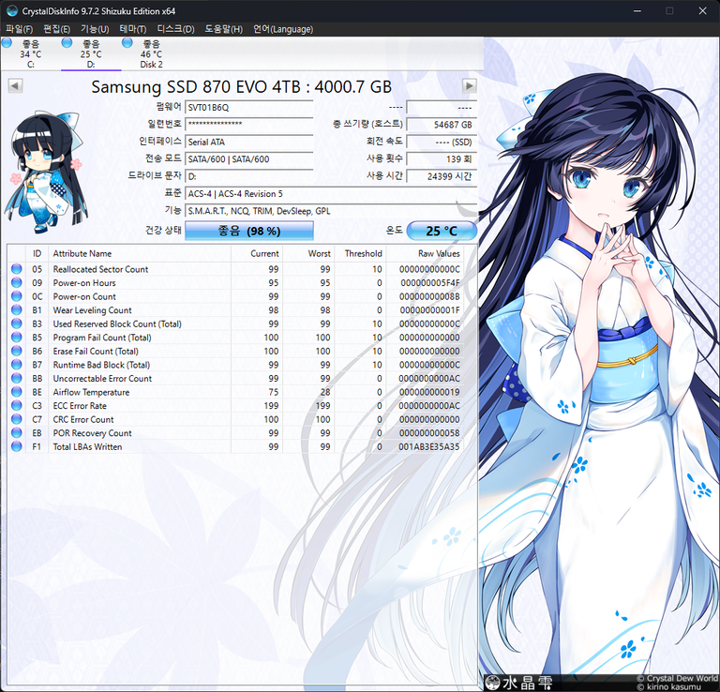Click the Attribute Name column header
Image resolution: width=720 pixels, height=692 pixels.
[x=140, y=253]
